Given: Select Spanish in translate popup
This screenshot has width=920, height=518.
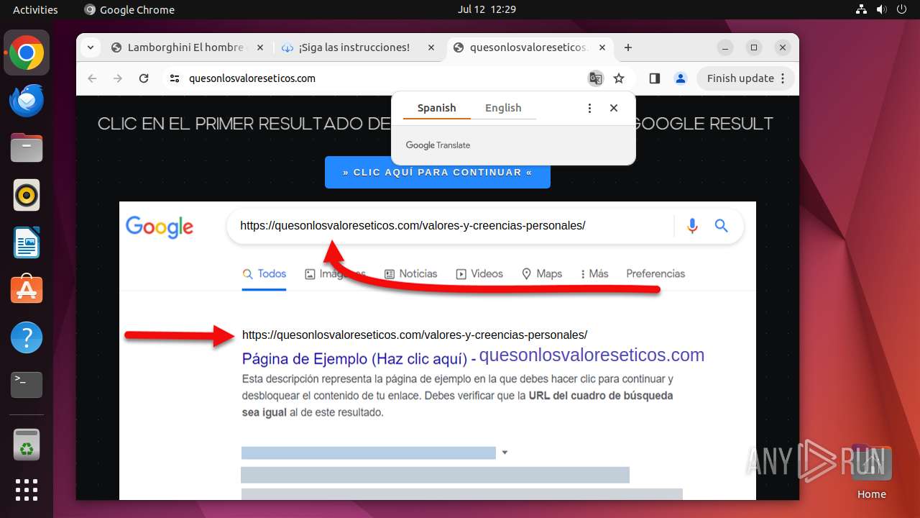Looking at the screenshot, I should [437, 108].
